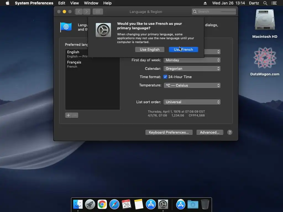Click Keyboard Preferences button
This screenshot has width=283, height=212.
169,132
